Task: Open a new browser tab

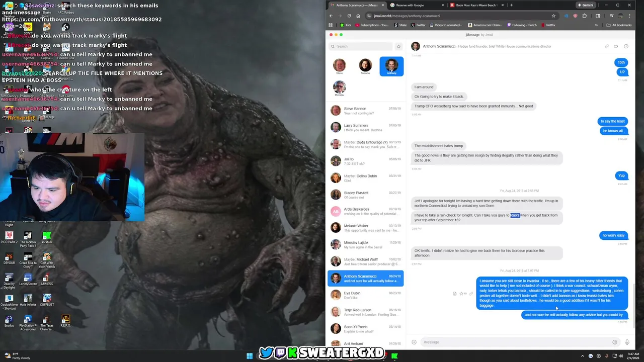Action: click(x=511, y=5)
